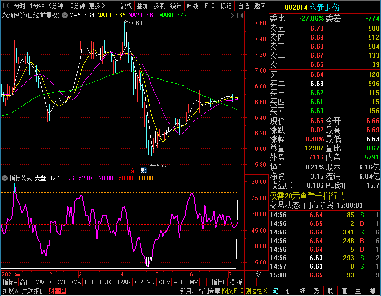Switch indicator to TRIX

pos(105,282)
